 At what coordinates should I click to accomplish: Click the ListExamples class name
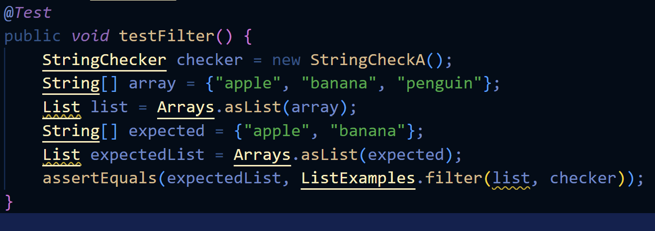(x=358, y=179)
